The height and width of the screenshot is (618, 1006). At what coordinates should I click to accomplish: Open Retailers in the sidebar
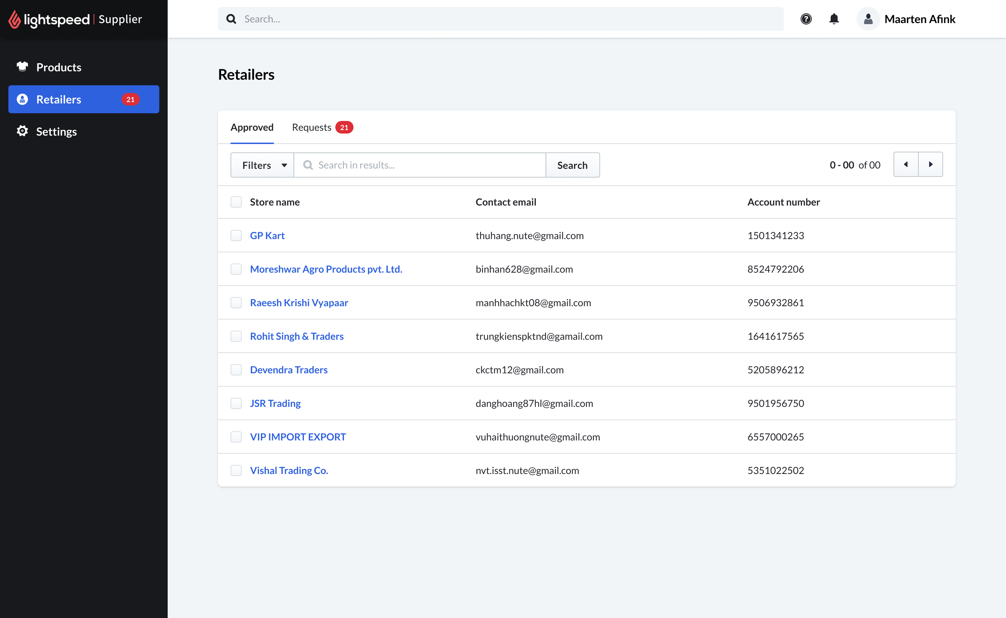pos(84,99)
